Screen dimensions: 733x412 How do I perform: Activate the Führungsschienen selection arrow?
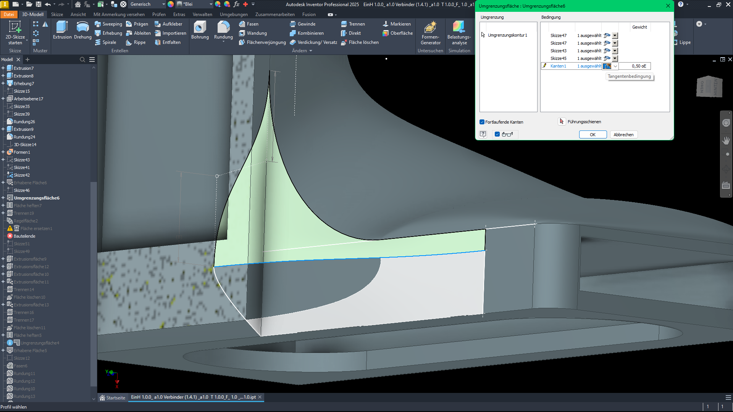[x=562, y=122]
